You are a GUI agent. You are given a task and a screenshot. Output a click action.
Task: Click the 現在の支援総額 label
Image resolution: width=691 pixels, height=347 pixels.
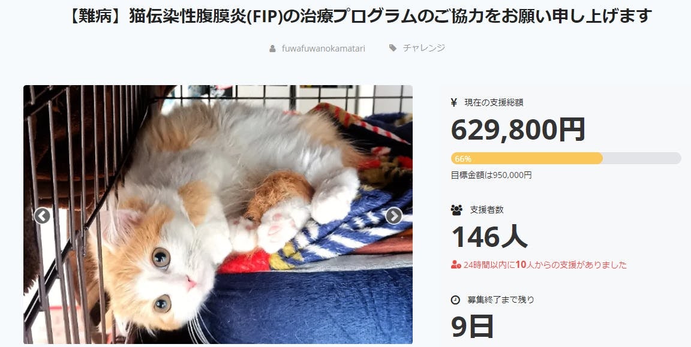coord(494,103)
